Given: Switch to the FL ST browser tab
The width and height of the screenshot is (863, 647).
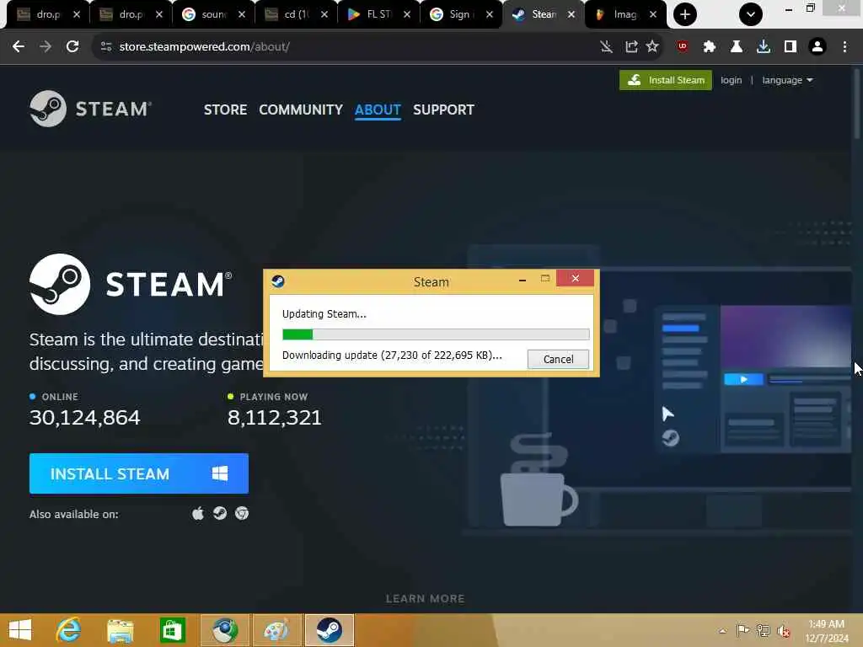Looking at the screenshot, I should click(378, 14).
